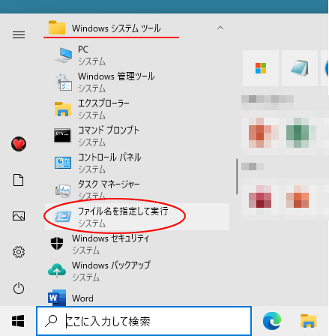
Task: Click the Windows Start button
Action: 18,321
